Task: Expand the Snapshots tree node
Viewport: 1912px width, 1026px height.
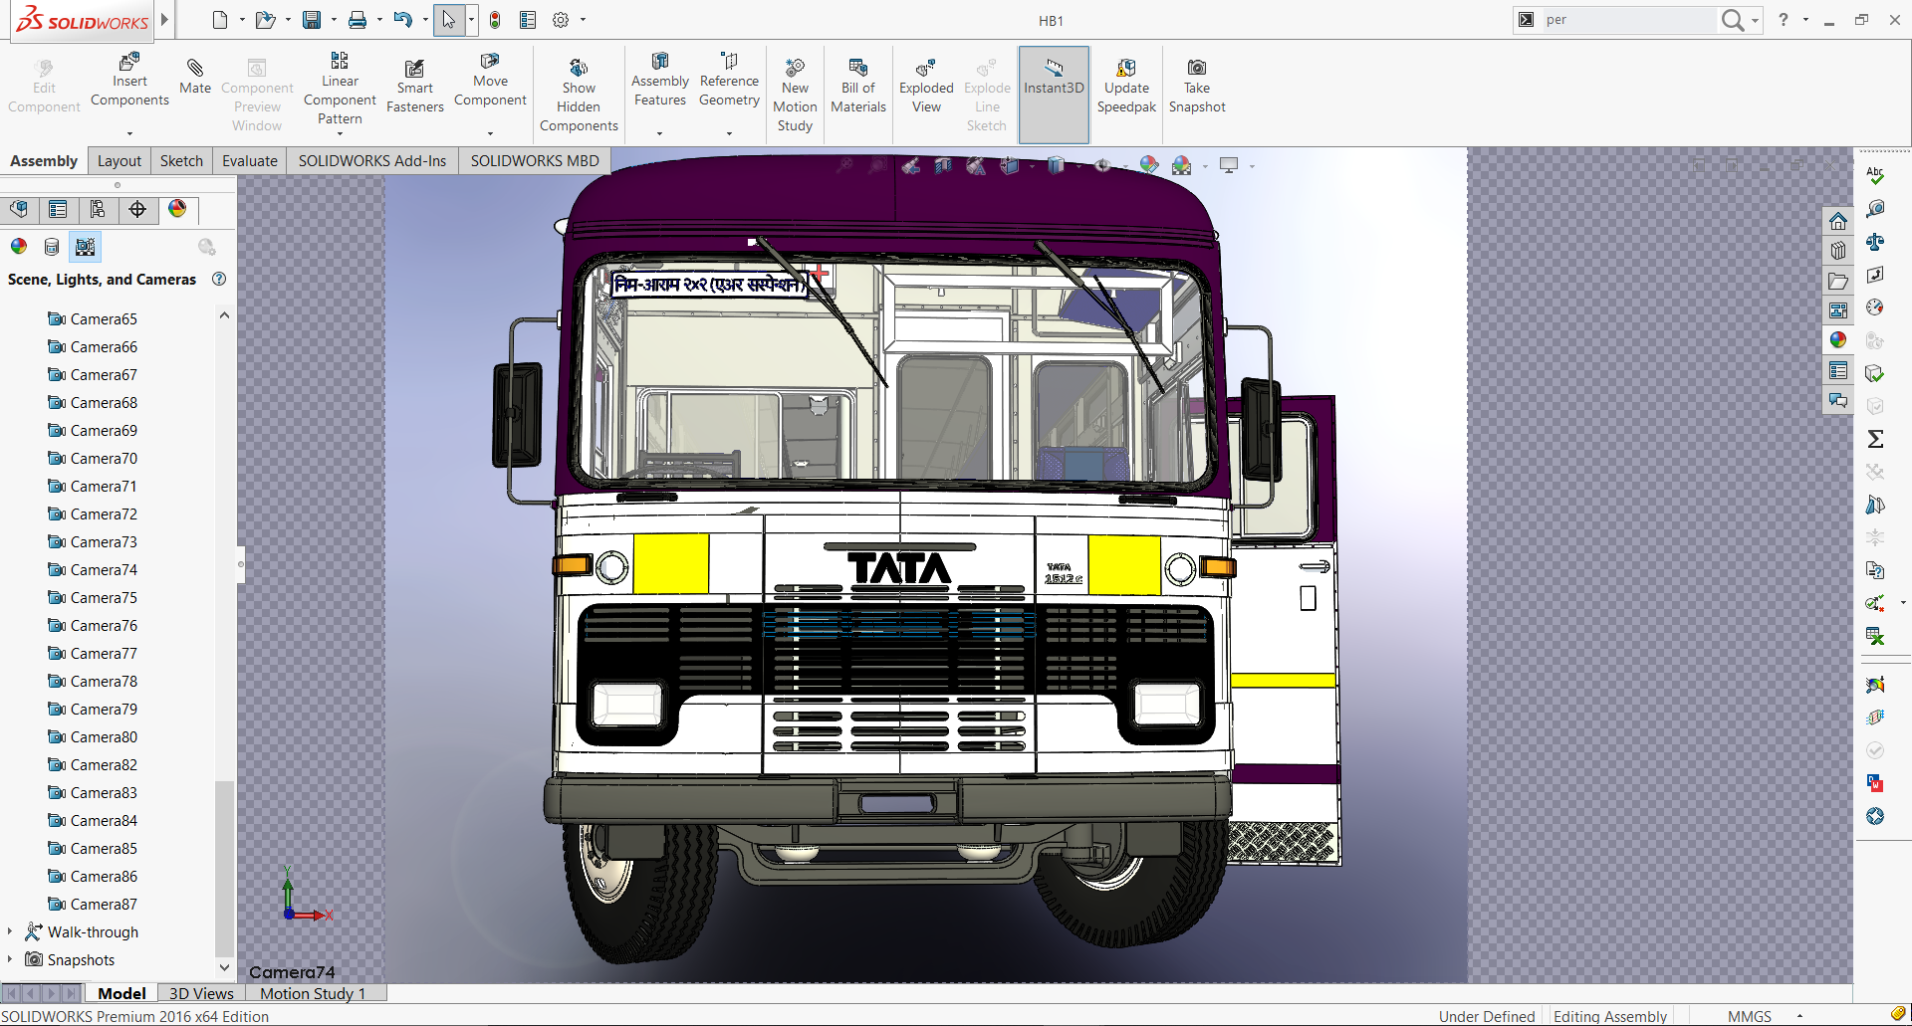Action: [x=10, y=959]
